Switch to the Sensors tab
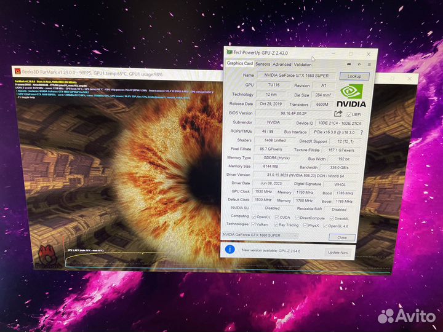Screen dimensions: 443x332 point(263,64)
